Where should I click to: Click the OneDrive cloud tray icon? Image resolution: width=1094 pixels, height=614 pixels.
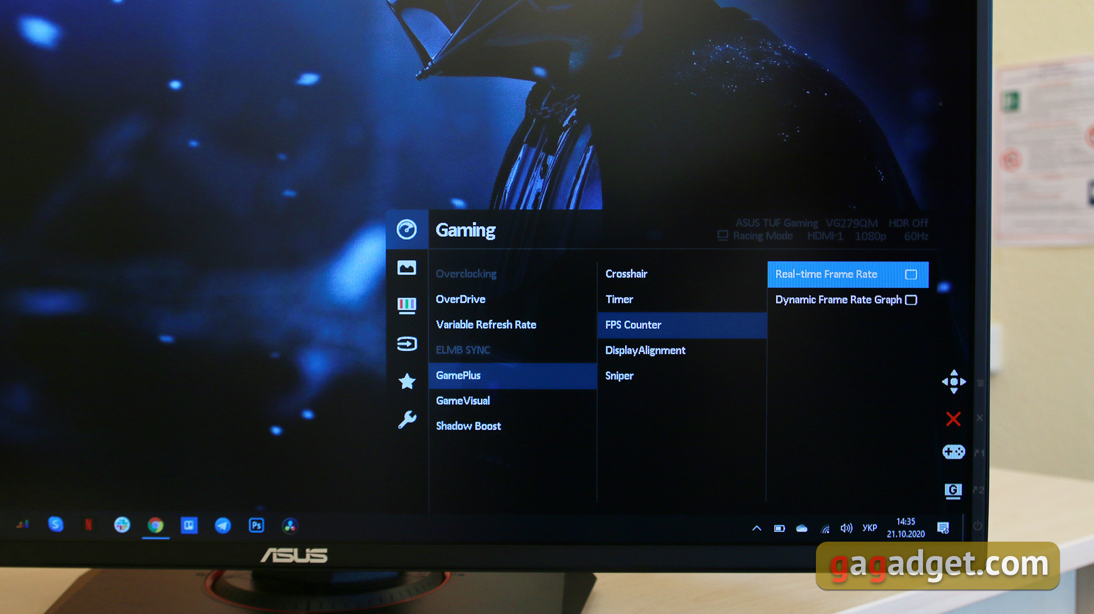pyautogui.click(x=802, y=528)
